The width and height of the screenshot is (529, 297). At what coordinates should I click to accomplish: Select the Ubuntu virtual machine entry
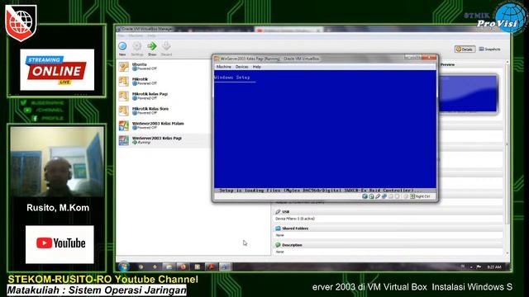click(164, 66)
